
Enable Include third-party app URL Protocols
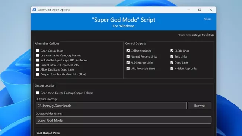click(38, 60)
